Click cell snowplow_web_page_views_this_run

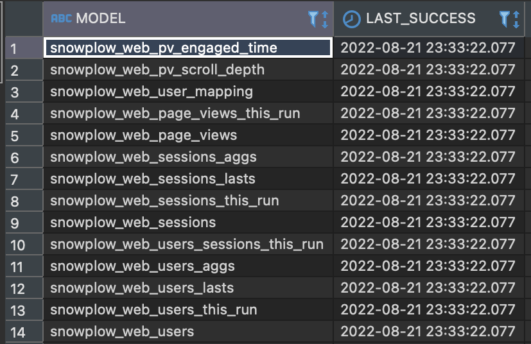click(188, 114)
